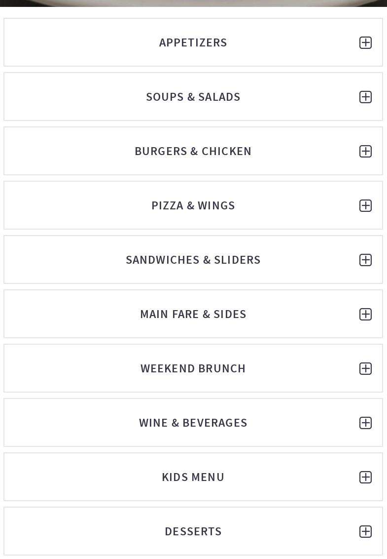
Task: Expand the Kids Menu section
Action: 193,477
